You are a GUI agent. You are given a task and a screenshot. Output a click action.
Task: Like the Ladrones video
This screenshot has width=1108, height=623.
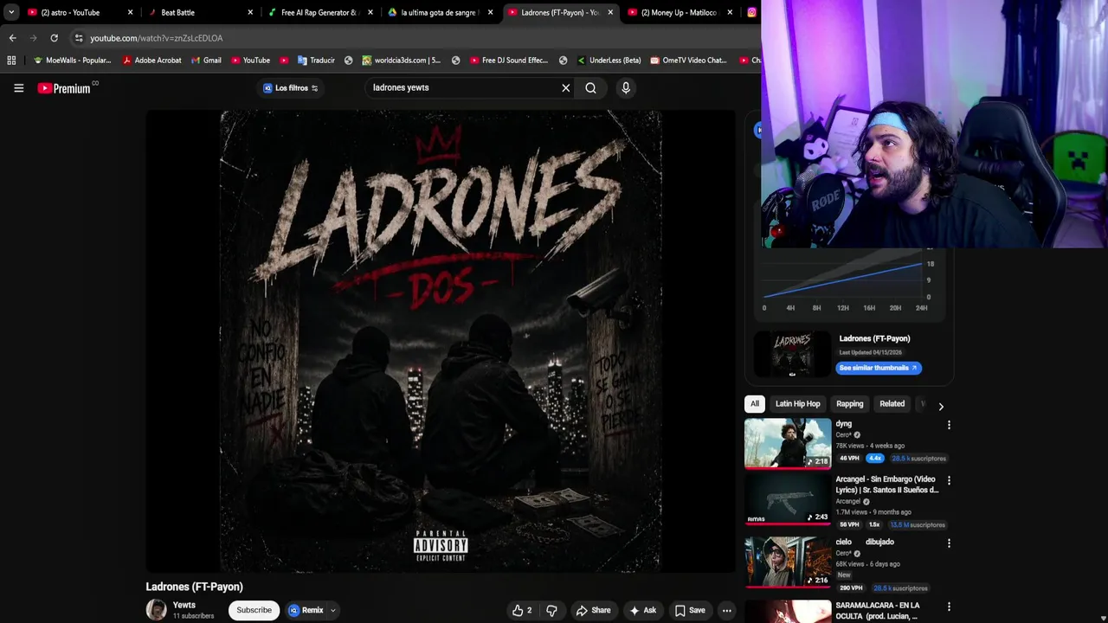click(x=522, y=610)
